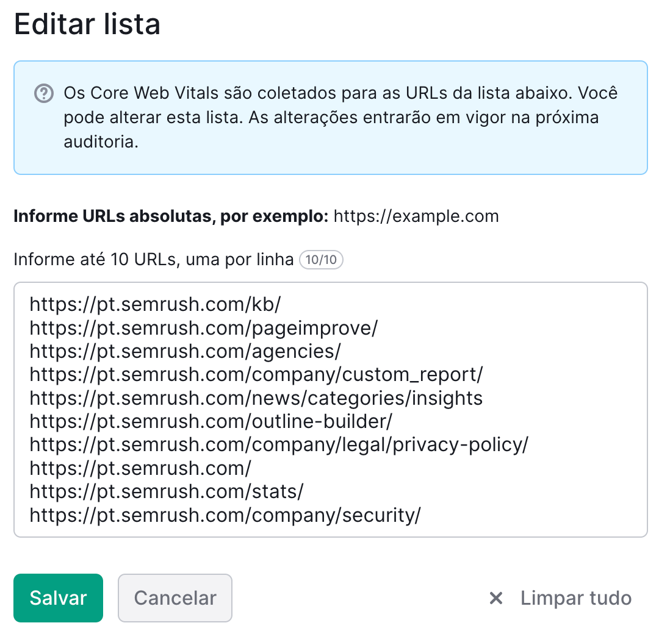Click the Limpar tudo link
This screenshot has width=670, height=634.
click(x=575, y=598)
